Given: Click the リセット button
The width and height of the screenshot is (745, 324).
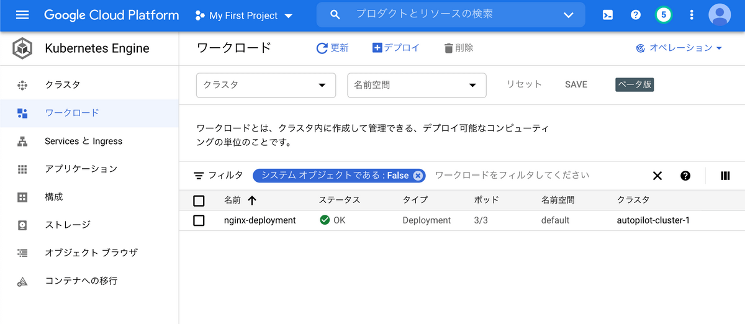Looking at the screenshot, I should coord(524,84).
